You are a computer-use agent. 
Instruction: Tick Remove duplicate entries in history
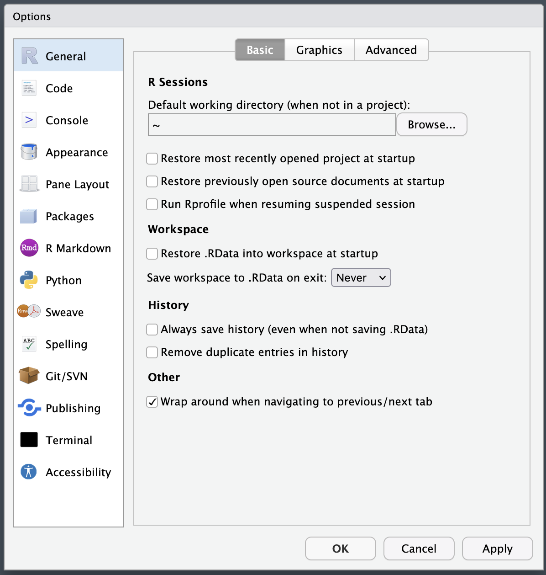[x=152, y=352]
